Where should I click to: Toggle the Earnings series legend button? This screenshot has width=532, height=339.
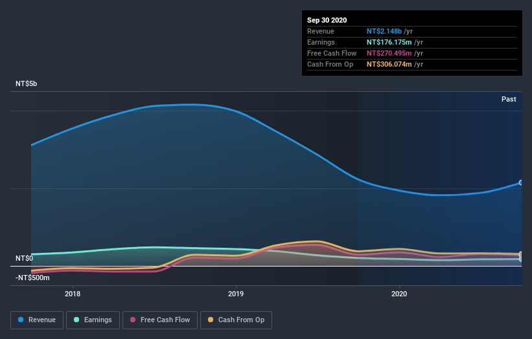pos(93,320)
